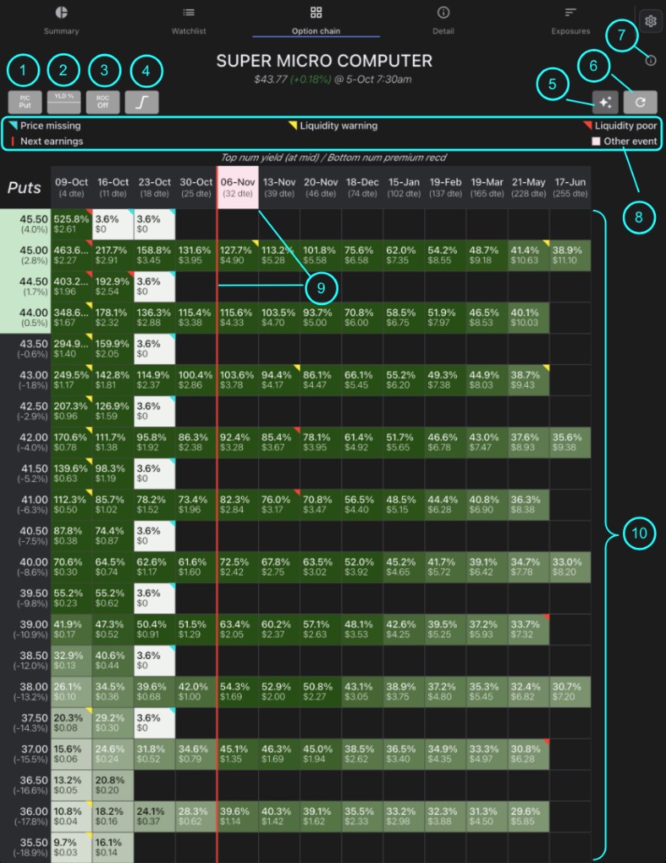
Task: Open the Summary tab
Action: click(x=61, y=20)
